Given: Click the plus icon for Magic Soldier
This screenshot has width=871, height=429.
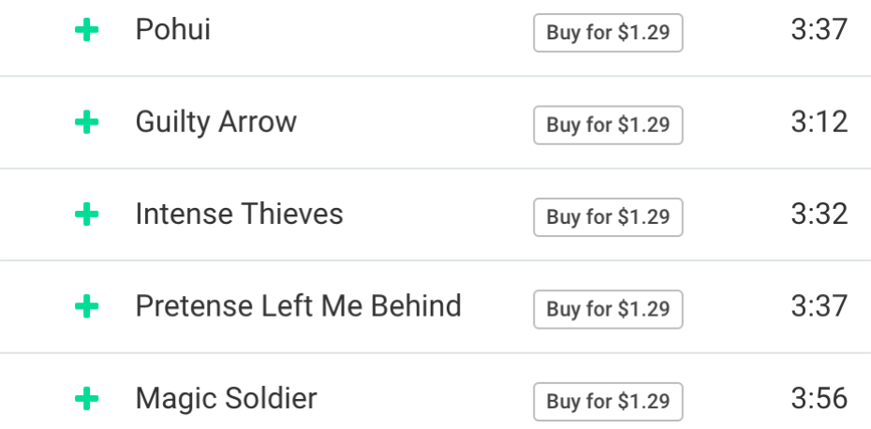Looking at the screenshot, I should (86, 400).
